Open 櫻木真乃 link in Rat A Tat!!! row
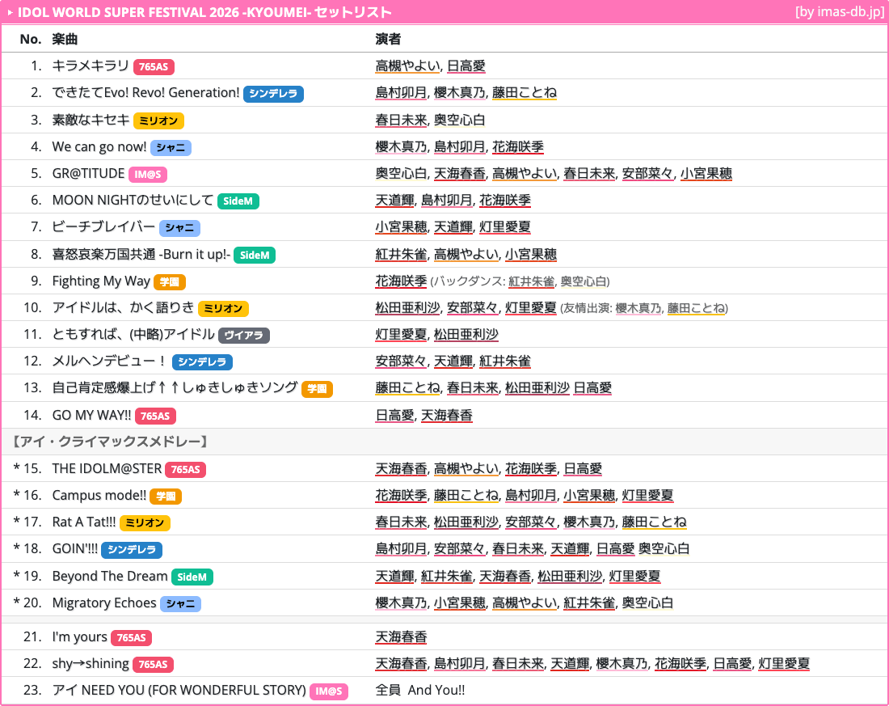889x706 pixels. 589,522
